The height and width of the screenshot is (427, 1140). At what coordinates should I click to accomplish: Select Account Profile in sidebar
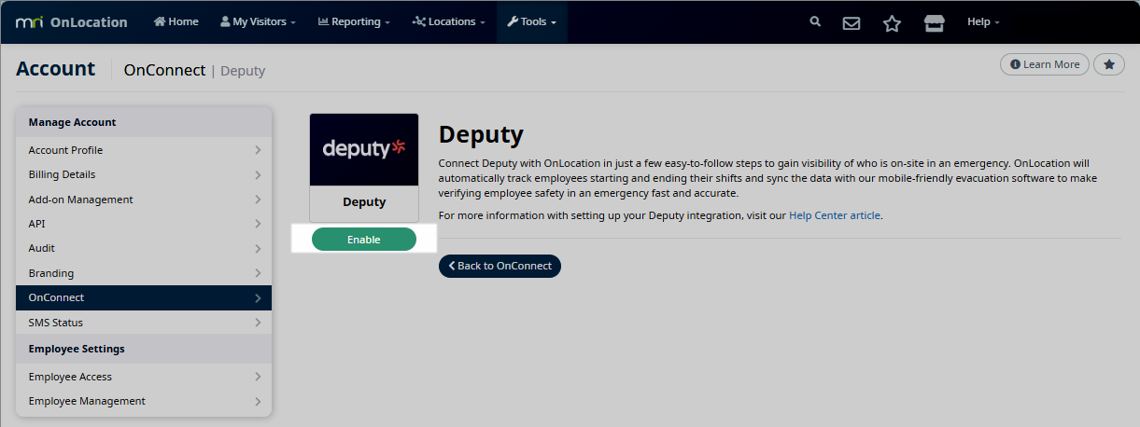(144, 150)
